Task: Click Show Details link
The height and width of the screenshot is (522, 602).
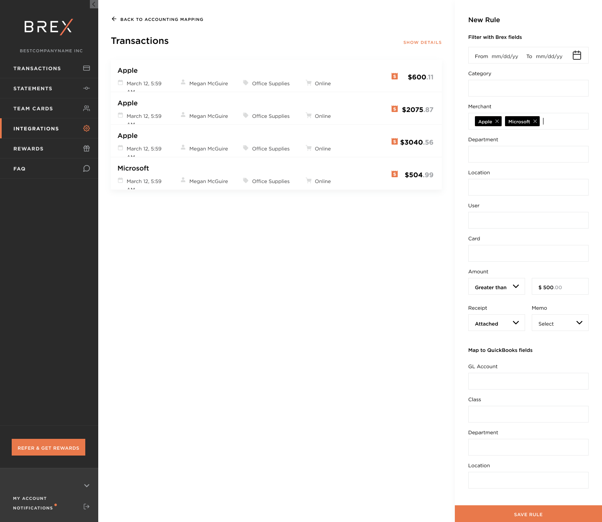Action: tap(422, 42)
